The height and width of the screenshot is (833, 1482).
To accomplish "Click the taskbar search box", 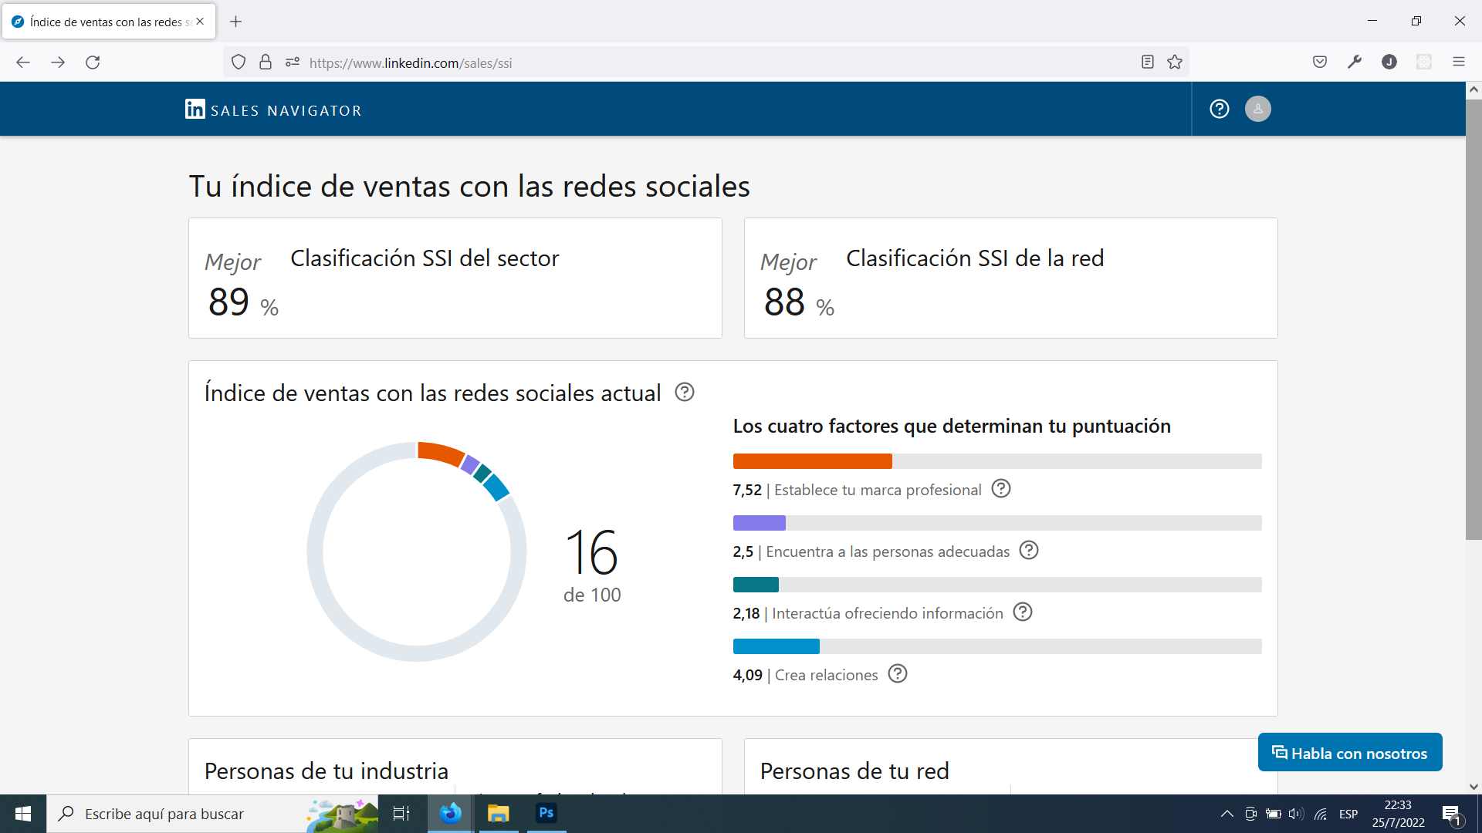I will (212, 814).
